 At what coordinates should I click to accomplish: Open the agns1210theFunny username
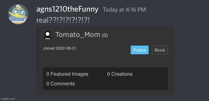pyautogui.click(x=67, y=10)
